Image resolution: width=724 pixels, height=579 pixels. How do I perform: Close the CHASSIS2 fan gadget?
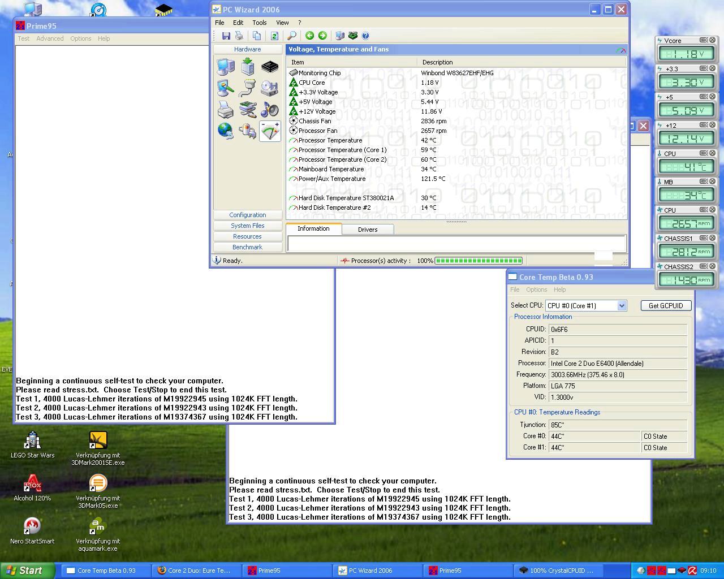pyautogui.click(x=713, y=266)
